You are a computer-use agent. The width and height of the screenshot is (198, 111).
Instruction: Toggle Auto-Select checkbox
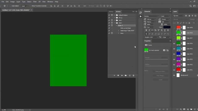click(x=11, y=6)
